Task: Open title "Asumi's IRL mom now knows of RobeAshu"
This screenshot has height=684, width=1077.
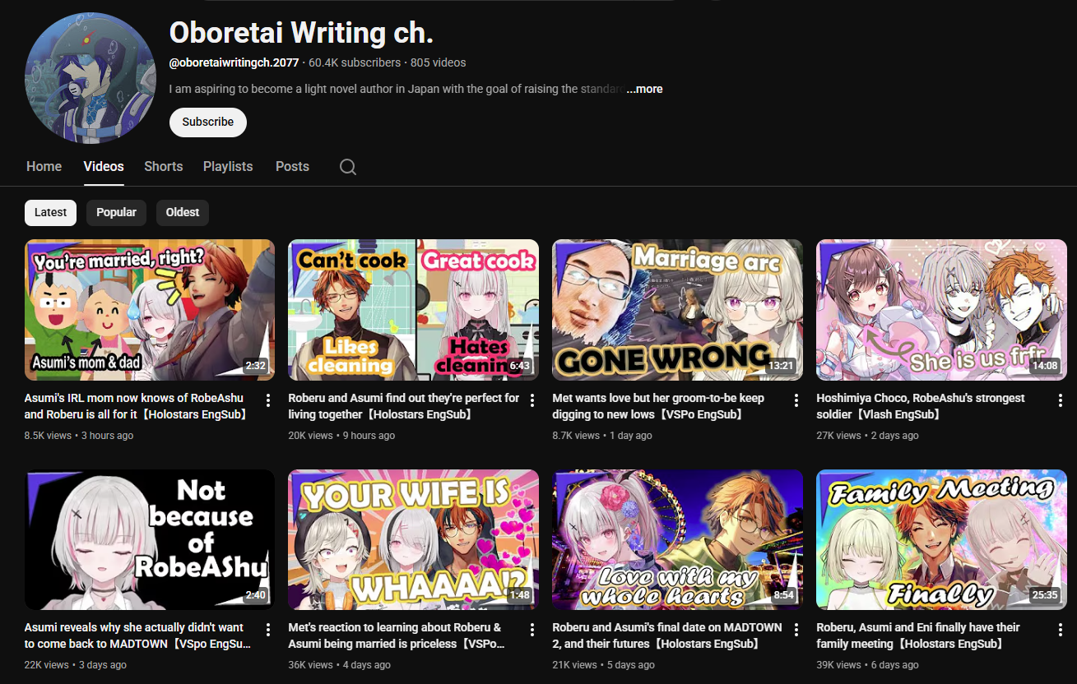Action: (137, 406)
